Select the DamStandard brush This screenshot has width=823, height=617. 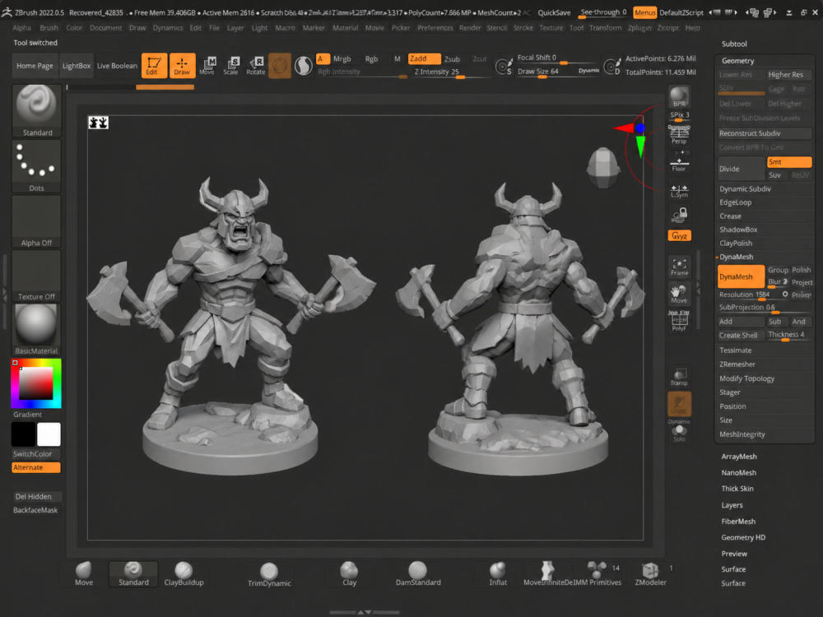[x=418, y=573]
